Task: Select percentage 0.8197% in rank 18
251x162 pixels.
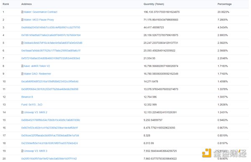Action: click(223, 143)
